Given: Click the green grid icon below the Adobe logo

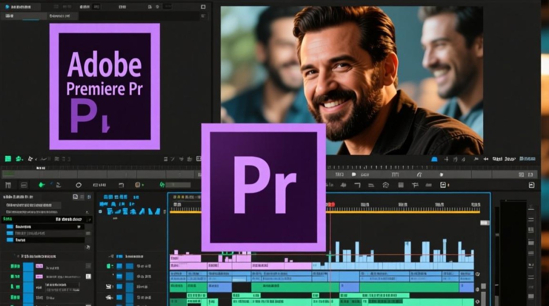Looking at the screenshot, I should (8, 159).
